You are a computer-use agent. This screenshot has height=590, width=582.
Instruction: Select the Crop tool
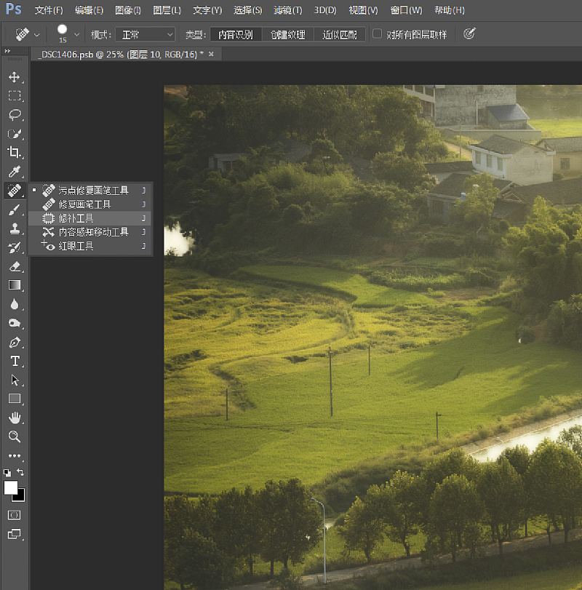click(15, 152)
